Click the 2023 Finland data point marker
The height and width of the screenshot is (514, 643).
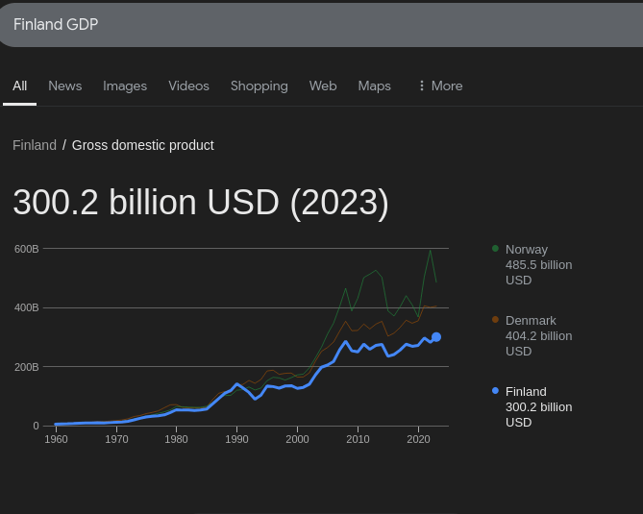point(436,337)
